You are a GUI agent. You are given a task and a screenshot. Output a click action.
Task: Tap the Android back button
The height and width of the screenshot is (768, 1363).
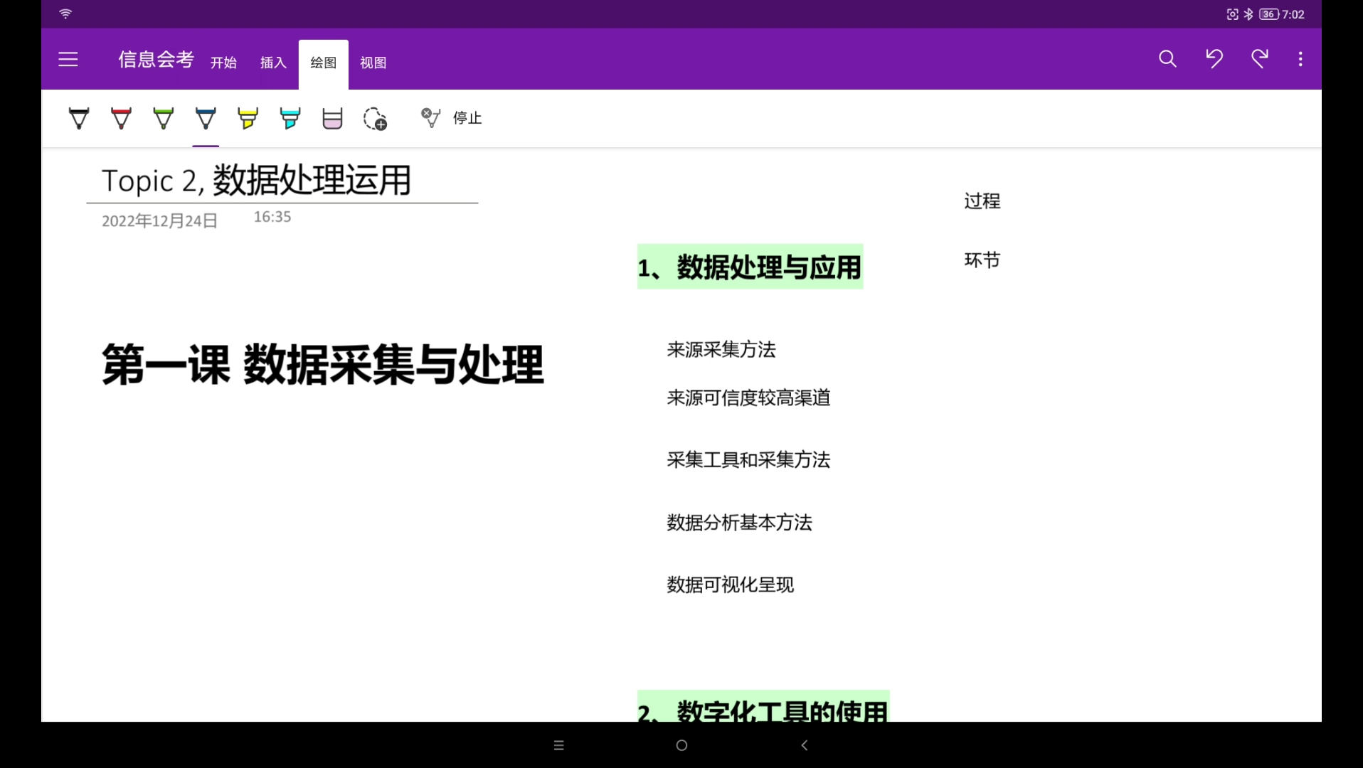pyautogui.click(x=805, y=745)
